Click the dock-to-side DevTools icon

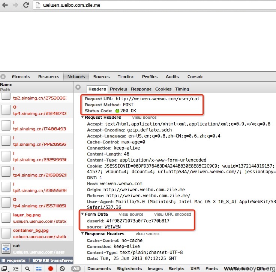(4, 269)
